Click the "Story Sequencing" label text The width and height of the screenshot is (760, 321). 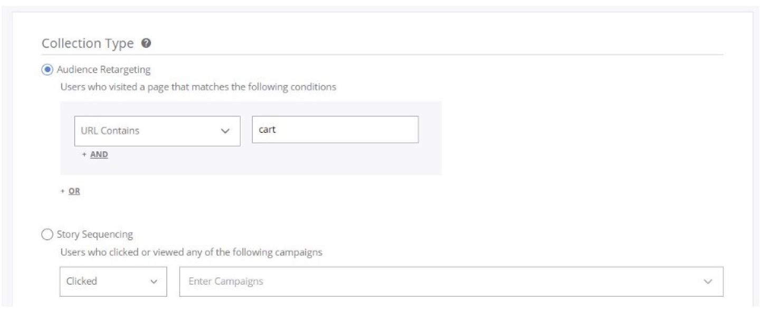95,235
